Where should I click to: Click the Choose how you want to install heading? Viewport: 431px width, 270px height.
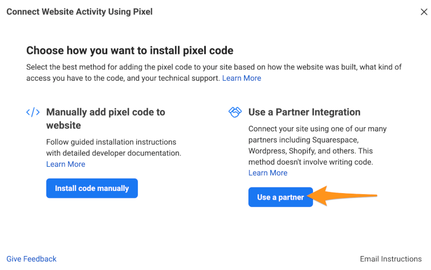(130, 51)
